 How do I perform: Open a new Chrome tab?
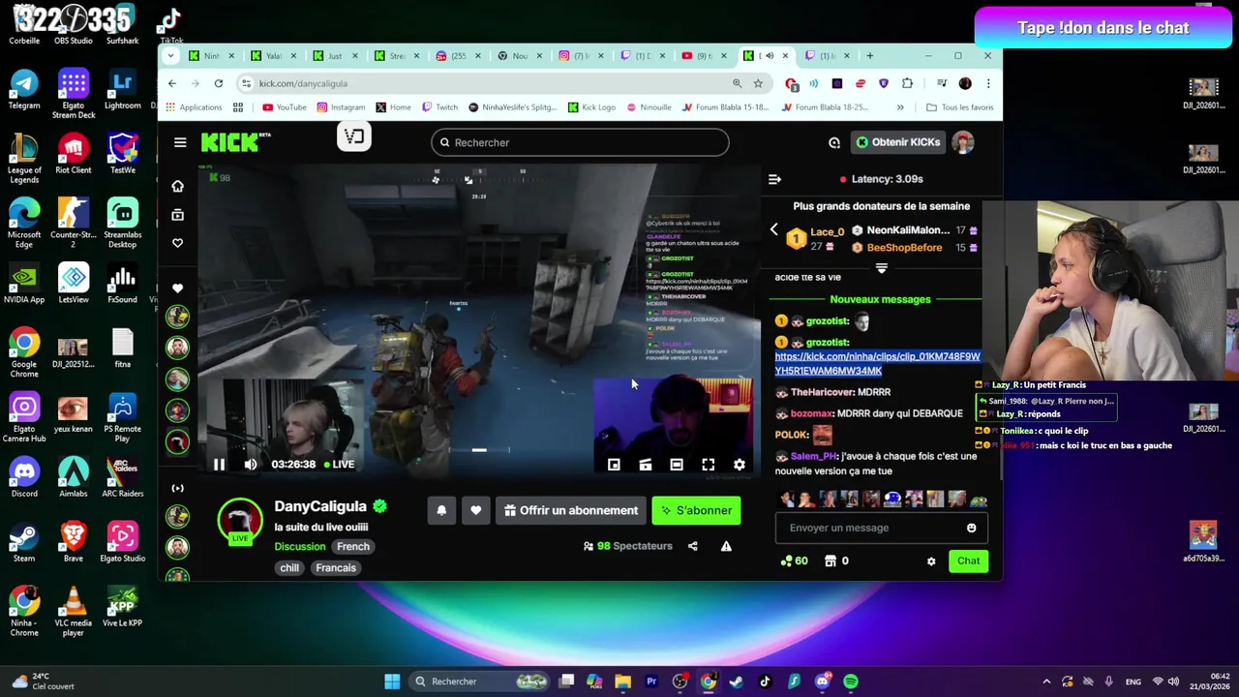869,55
